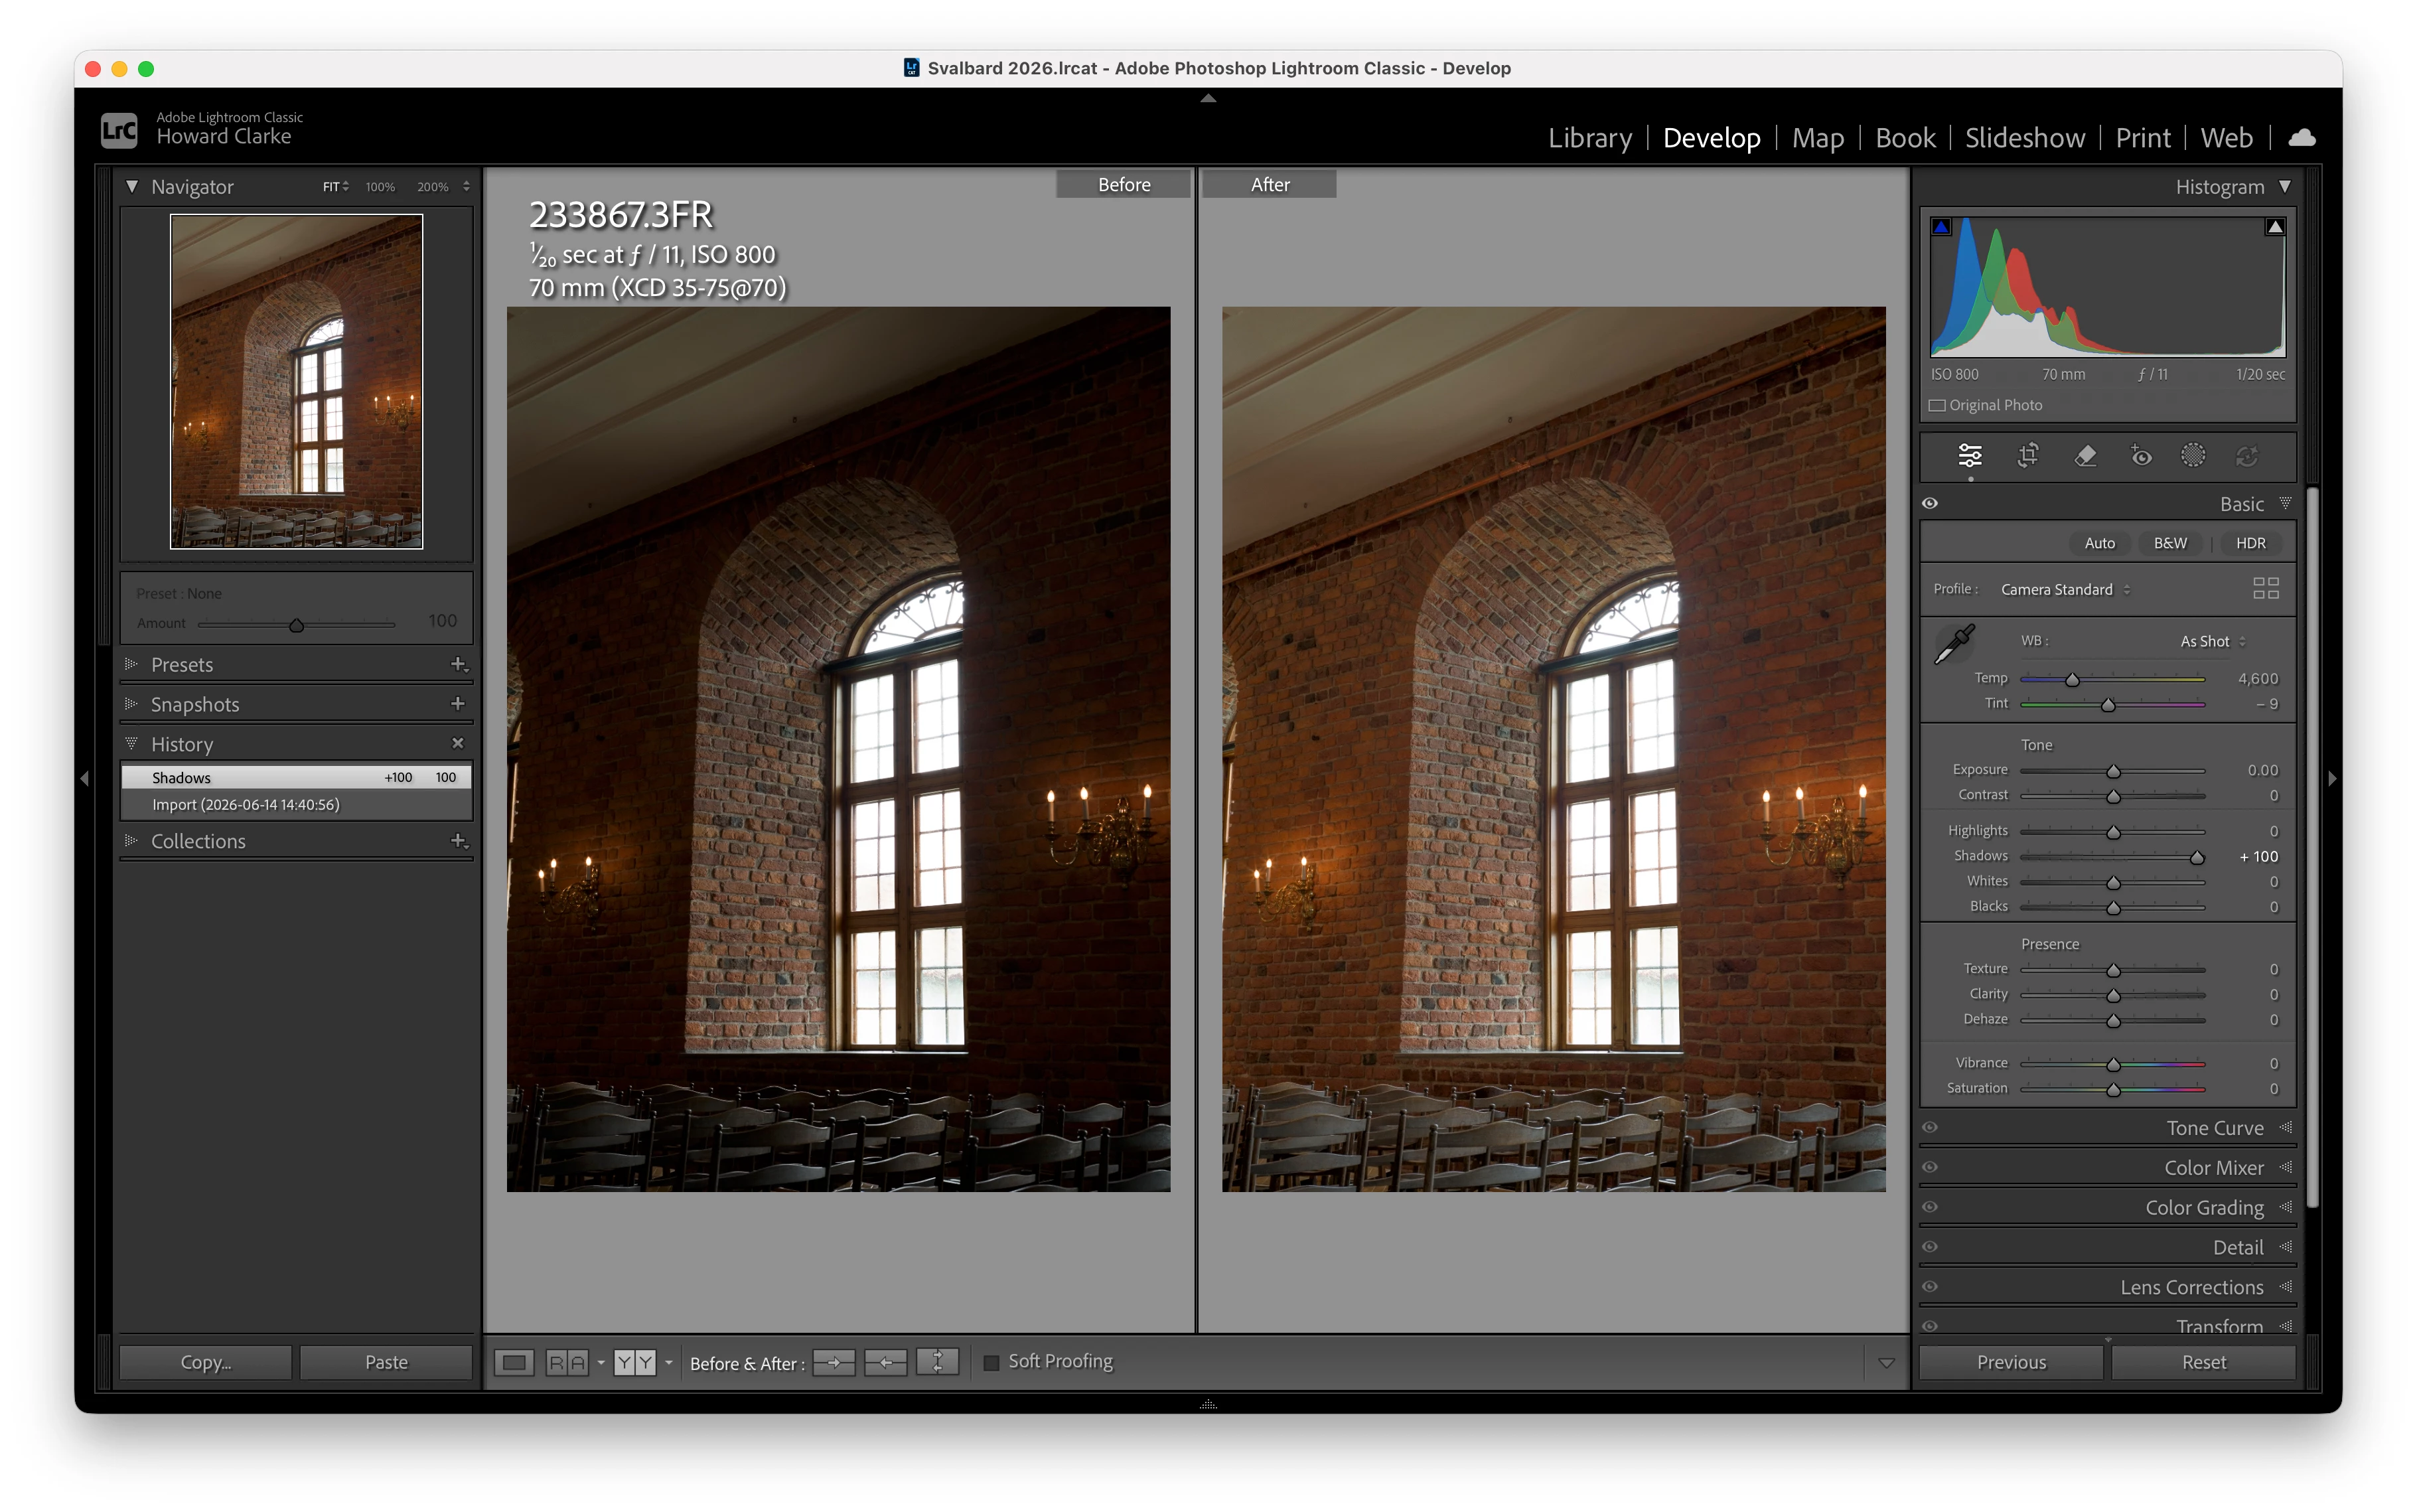Switch to the Library module
This screenshot has width=2417, height=1512.
(1589, 138)
